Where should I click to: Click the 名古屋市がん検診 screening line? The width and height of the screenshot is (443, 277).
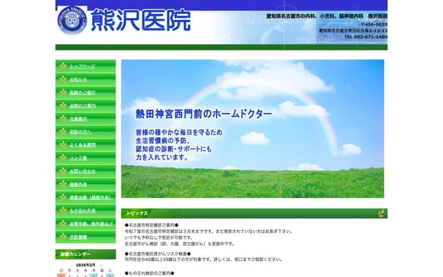179,244
